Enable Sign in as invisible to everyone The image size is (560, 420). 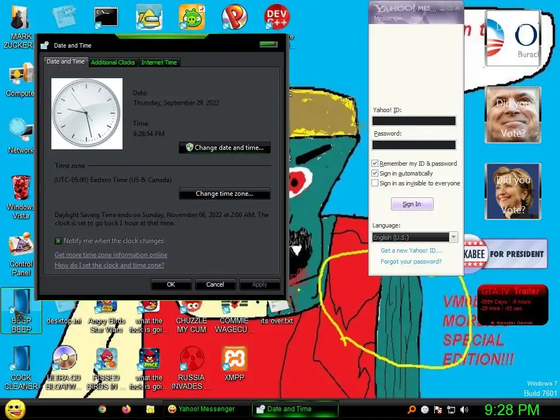375,183
